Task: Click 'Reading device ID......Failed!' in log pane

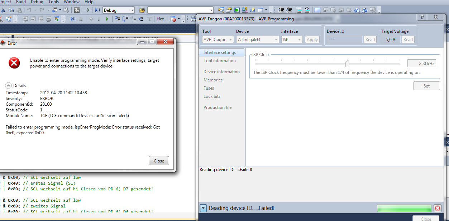Action: click(226, 169)
